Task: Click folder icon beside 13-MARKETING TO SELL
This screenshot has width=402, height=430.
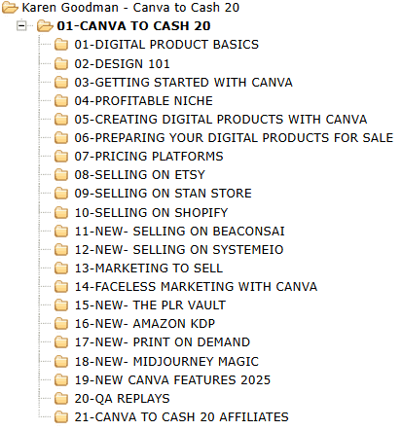Action: [61, 269]
